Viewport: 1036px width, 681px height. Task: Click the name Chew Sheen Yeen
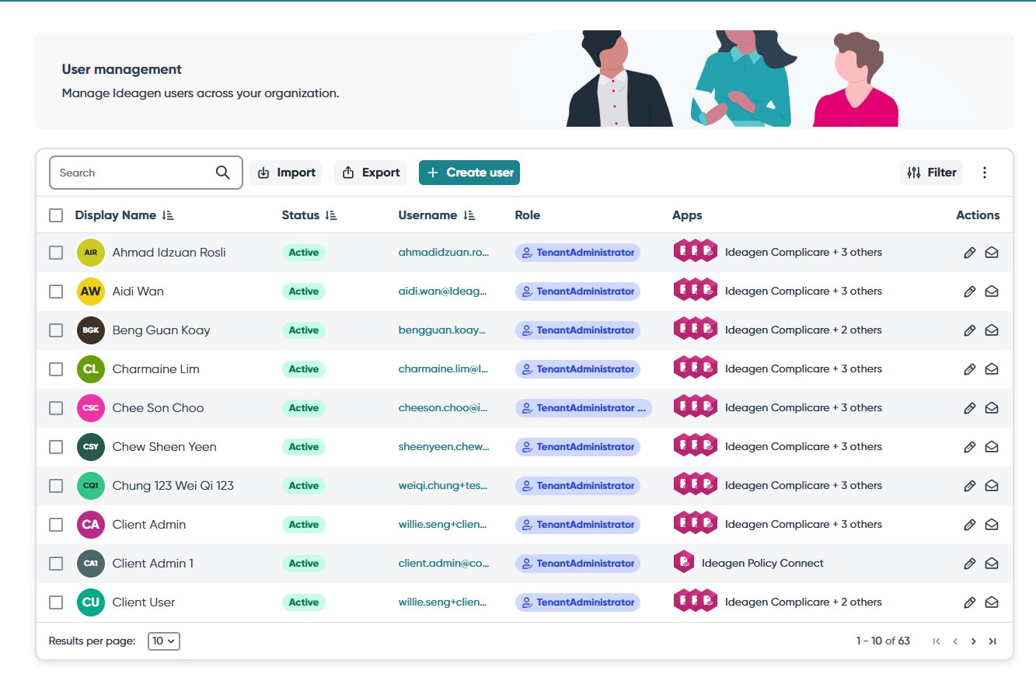(165, 447)
